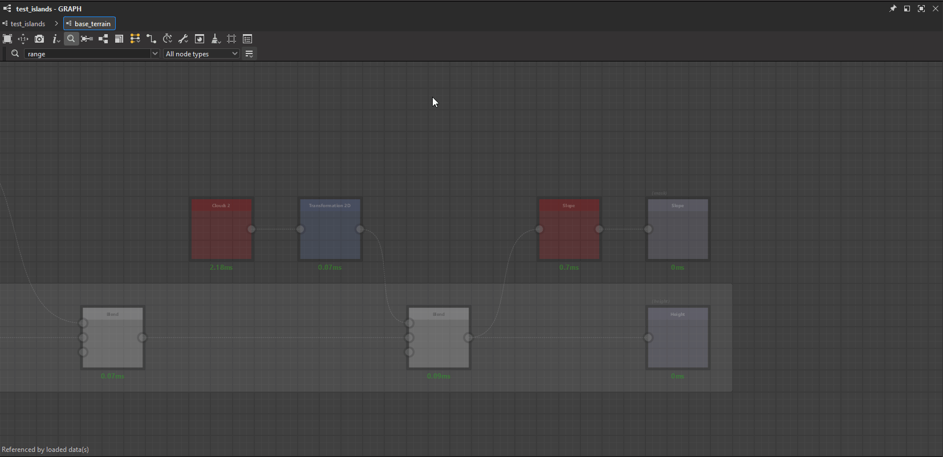Select the Clouds 2 node
This screenshot has height=457, width=943.
click(x=221, y=229)
